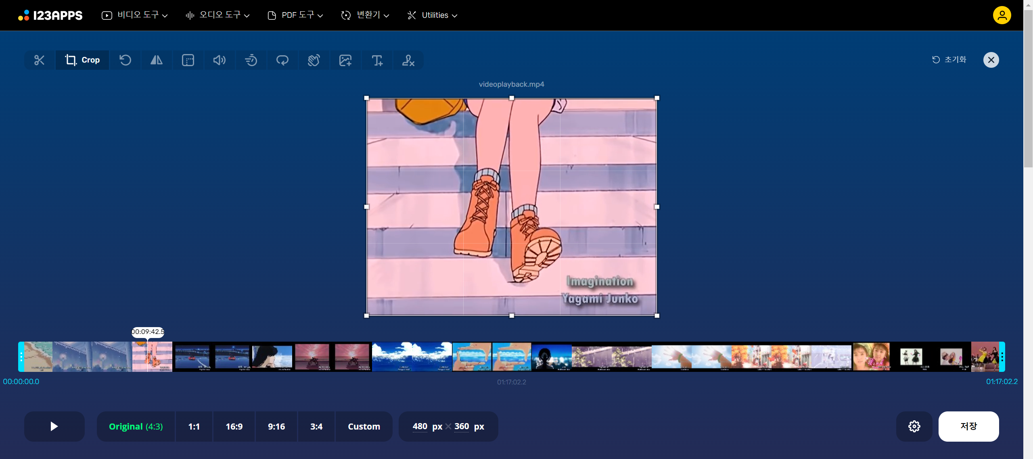Screen dimensions: 1033x459
Task: Save the video with 저장 button
Action: pyautogui.click(x=968, y=426)
